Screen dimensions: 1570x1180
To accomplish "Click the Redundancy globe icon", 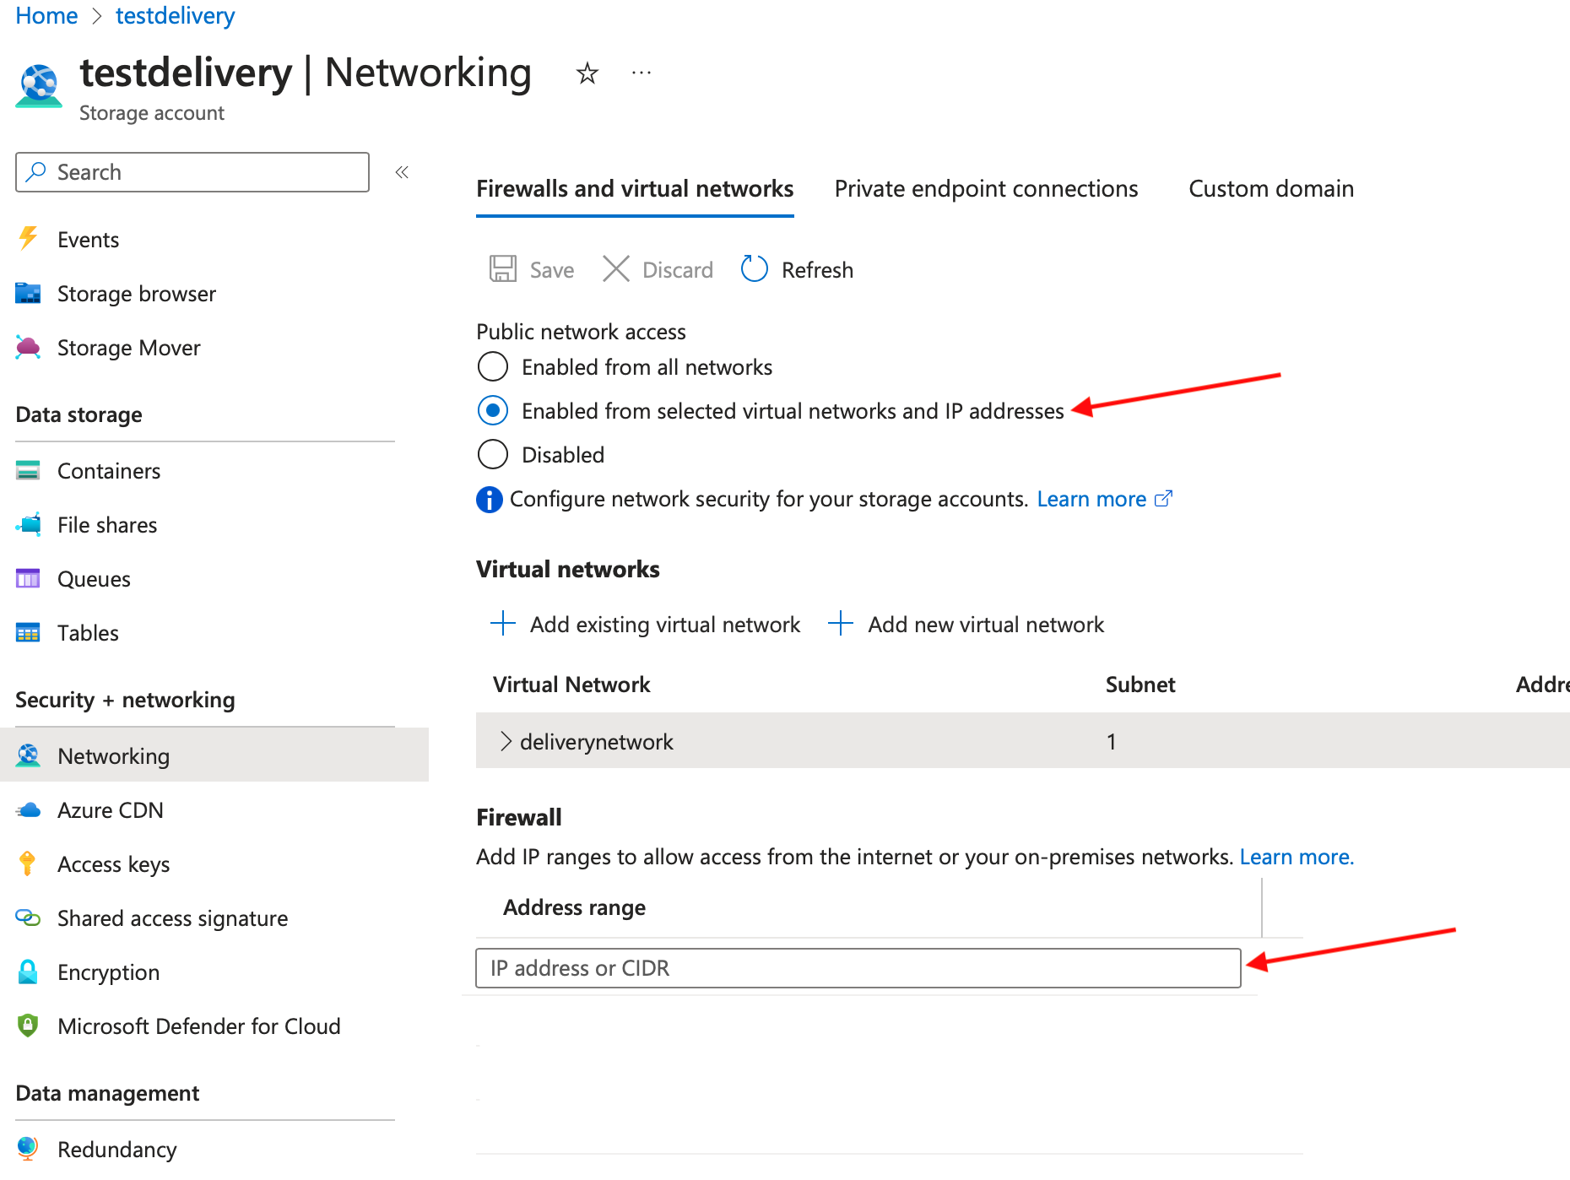I will [x=28, y=1148].
